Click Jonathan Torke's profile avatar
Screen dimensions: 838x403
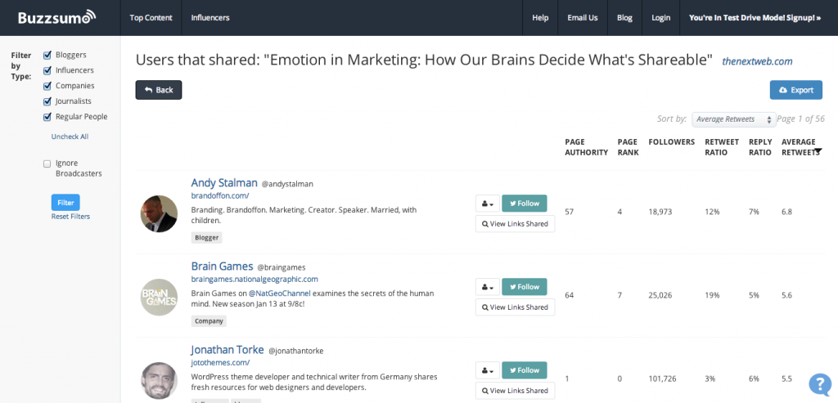(x=159, y=380)
